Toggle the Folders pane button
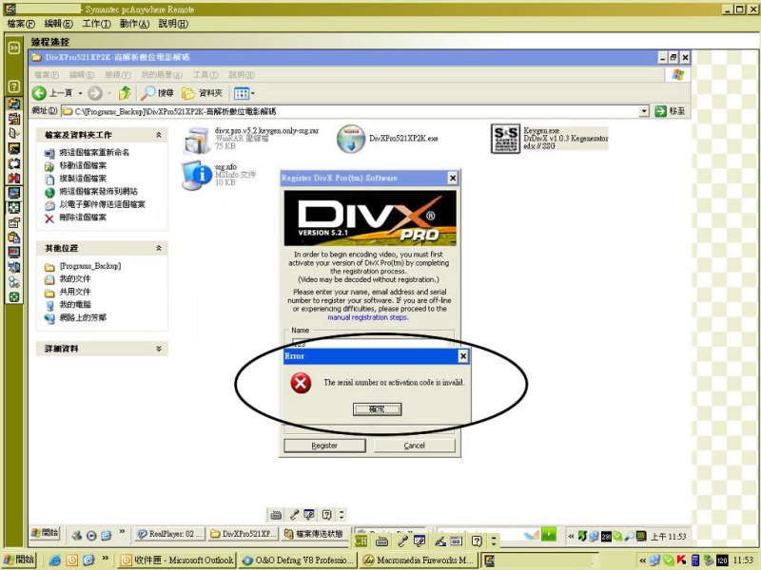 point(202,93)
